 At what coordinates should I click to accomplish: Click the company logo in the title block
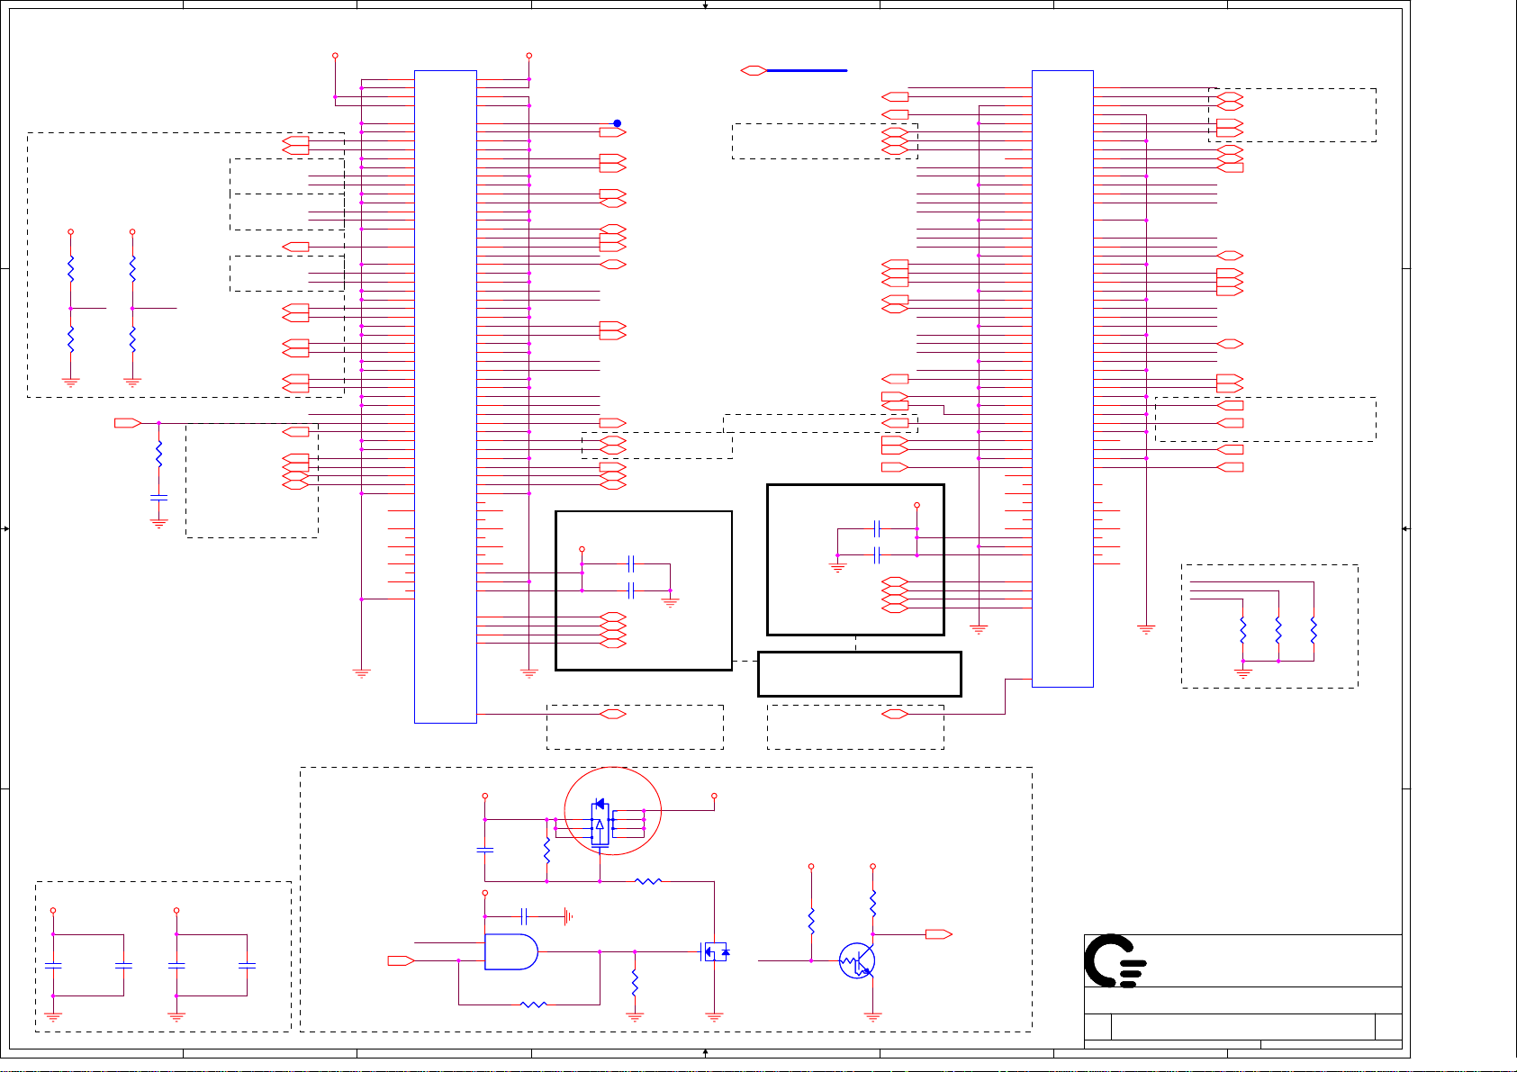[x=1115, y=960]
